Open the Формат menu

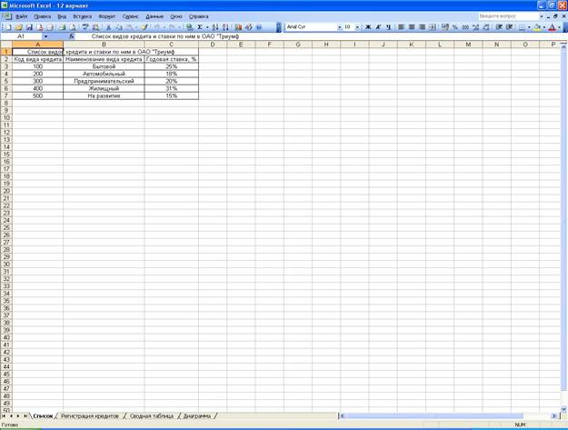click(x=106, y=16)
